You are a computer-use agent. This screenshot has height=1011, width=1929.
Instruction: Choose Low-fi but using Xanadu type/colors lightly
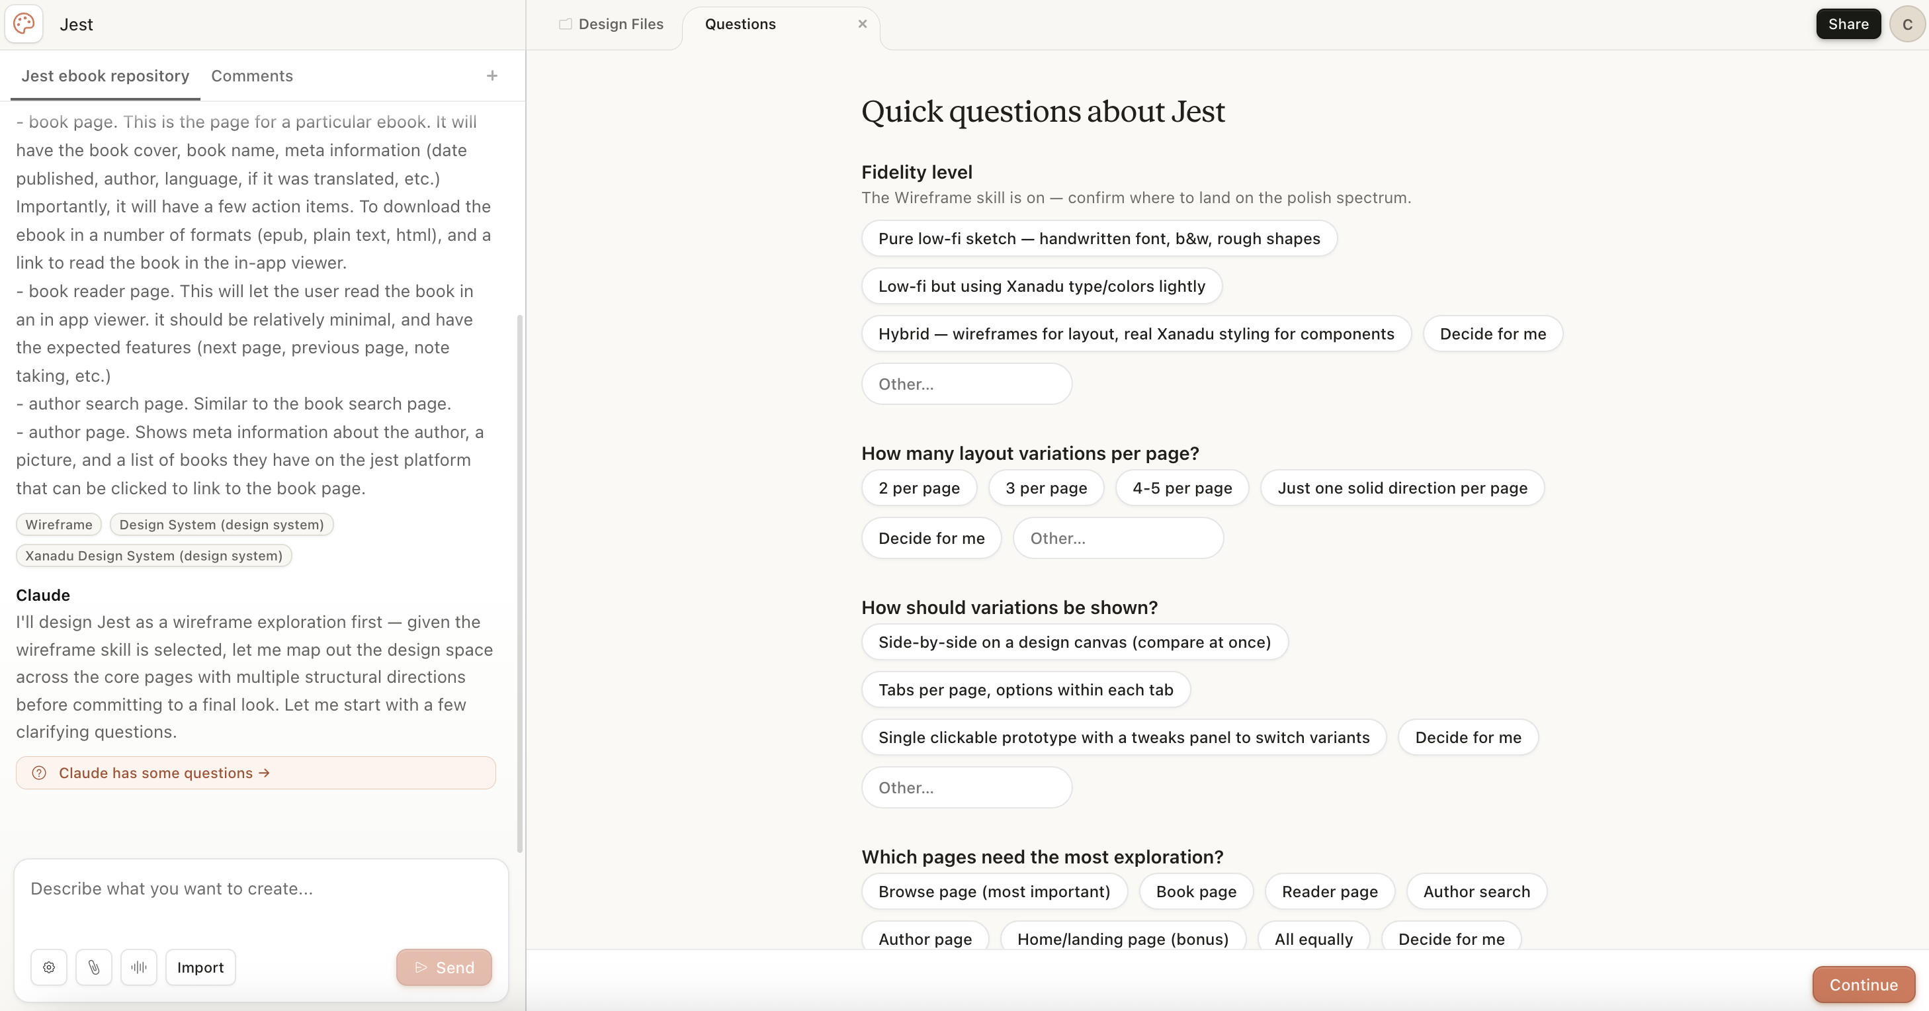tap(1042, 286)
